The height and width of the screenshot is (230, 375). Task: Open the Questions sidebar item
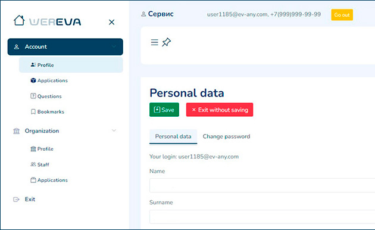point(46,96)
